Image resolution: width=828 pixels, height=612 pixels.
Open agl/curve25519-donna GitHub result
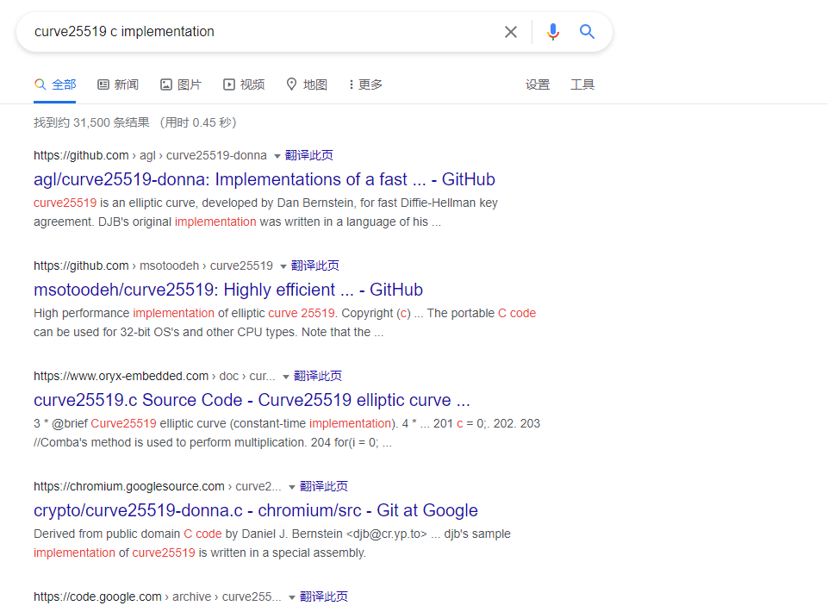264,179
